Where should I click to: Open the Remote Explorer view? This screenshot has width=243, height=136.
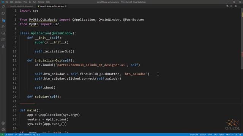[x=3, y=33]
